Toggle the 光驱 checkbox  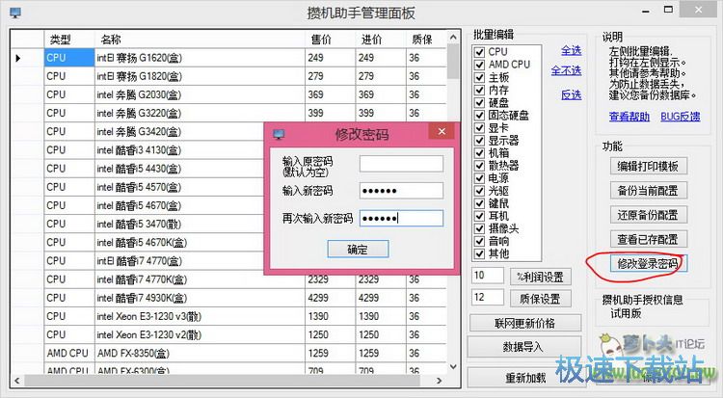point(479,191)
